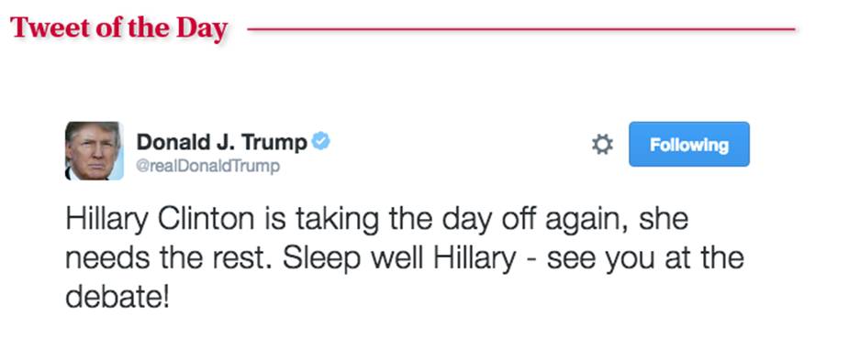Toggle the blue Following button
The image size is (849, 349).
pos(688,144)
